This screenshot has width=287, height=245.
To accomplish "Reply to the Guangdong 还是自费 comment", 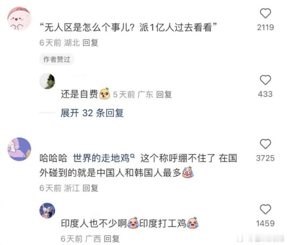I will click(164, 95).
